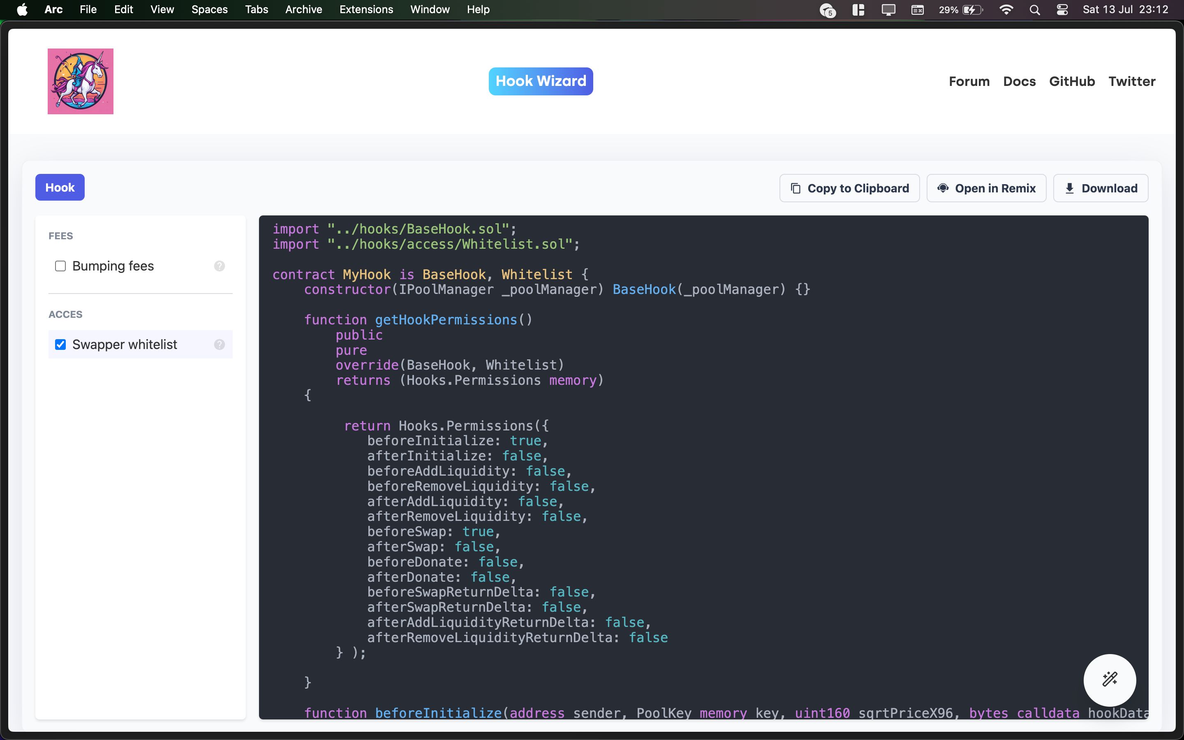The height and width of the screenshot is (740, 1184).
Task: Click the Open in Remix button
Action: click(x=986, y=188)
